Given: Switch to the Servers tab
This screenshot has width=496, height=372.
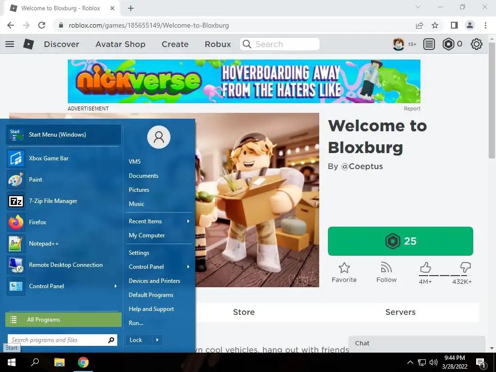Looking at the screenshot, I should 401,312.
